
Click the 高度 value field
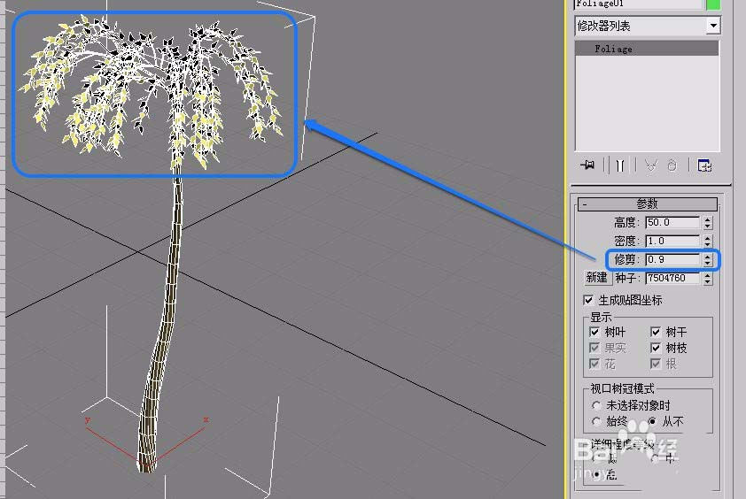(672, 222)
